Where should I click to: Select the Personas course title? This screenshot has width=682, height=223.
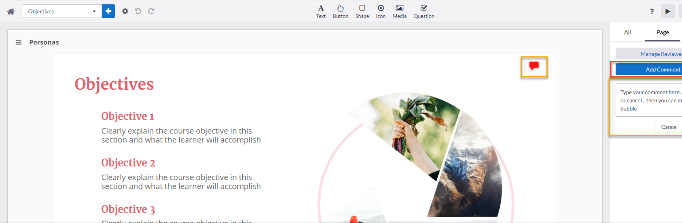pos(44,42)
